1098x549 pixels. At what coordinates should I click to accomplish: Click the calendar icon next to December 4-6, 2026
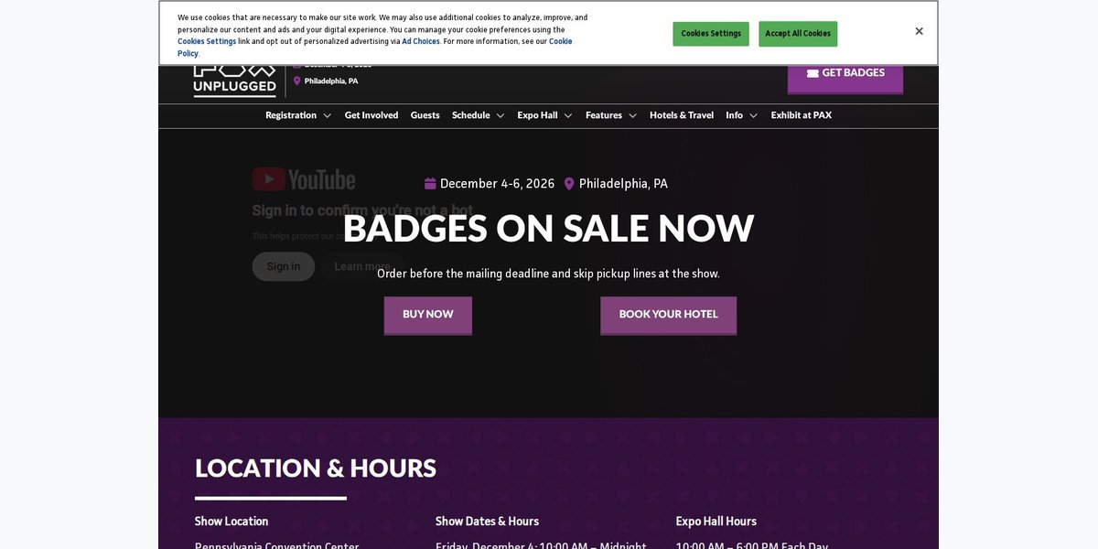tap(430, 183)
